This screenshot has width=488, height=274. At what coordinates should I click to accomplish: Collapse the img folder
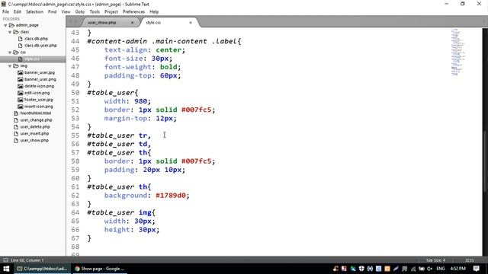10,66
